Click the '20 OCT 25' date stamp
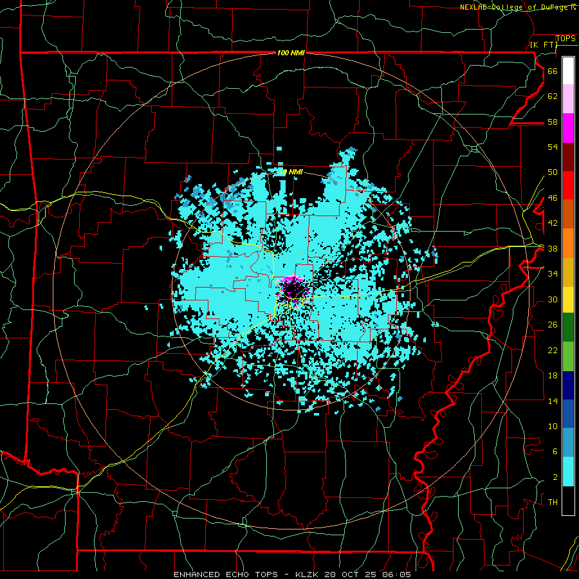The image size is (579, 579). pos(352,574)
